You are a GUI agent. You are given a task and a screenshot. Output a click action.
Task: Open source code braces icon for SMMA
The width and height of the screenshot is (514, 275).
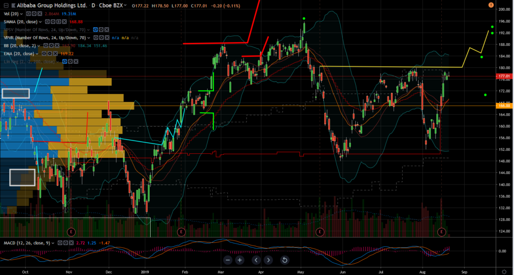click(59, 22)
